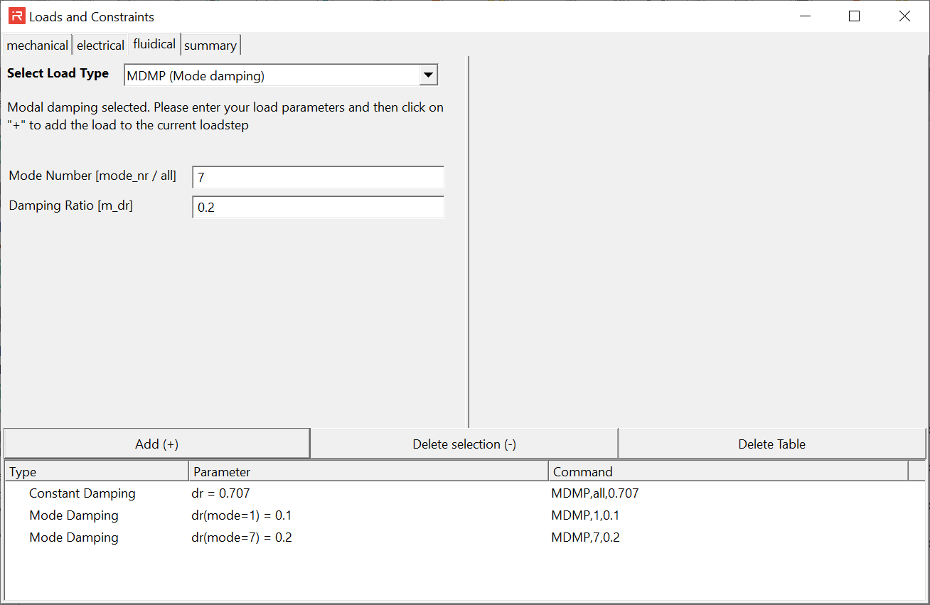Select the MDMP,7,0.2 command row
930x605 pixels.
coord(585,537)
